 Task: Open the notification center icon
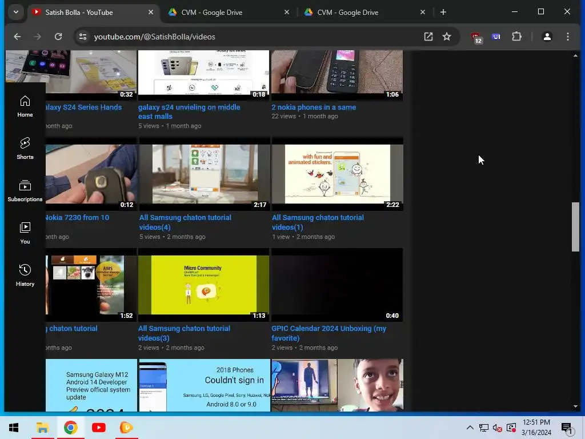pyautogui.click(x=567, y=428)
